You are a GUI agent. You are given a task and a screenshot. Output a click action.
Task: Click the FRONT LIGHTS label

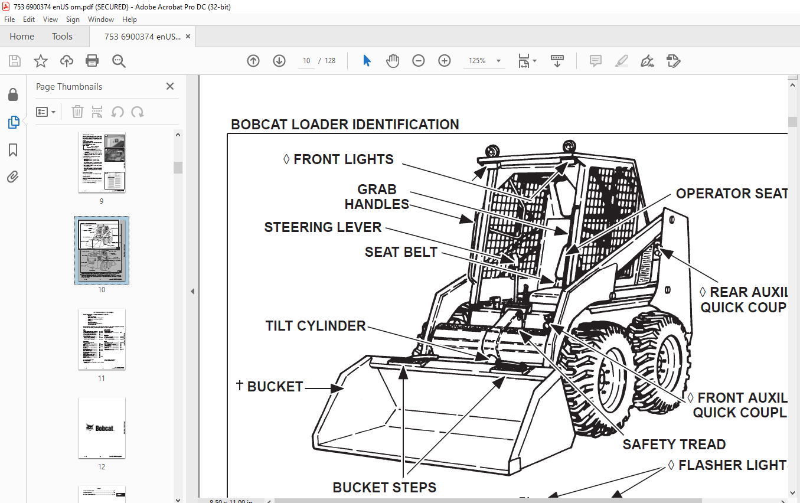[x=338, y=159]
